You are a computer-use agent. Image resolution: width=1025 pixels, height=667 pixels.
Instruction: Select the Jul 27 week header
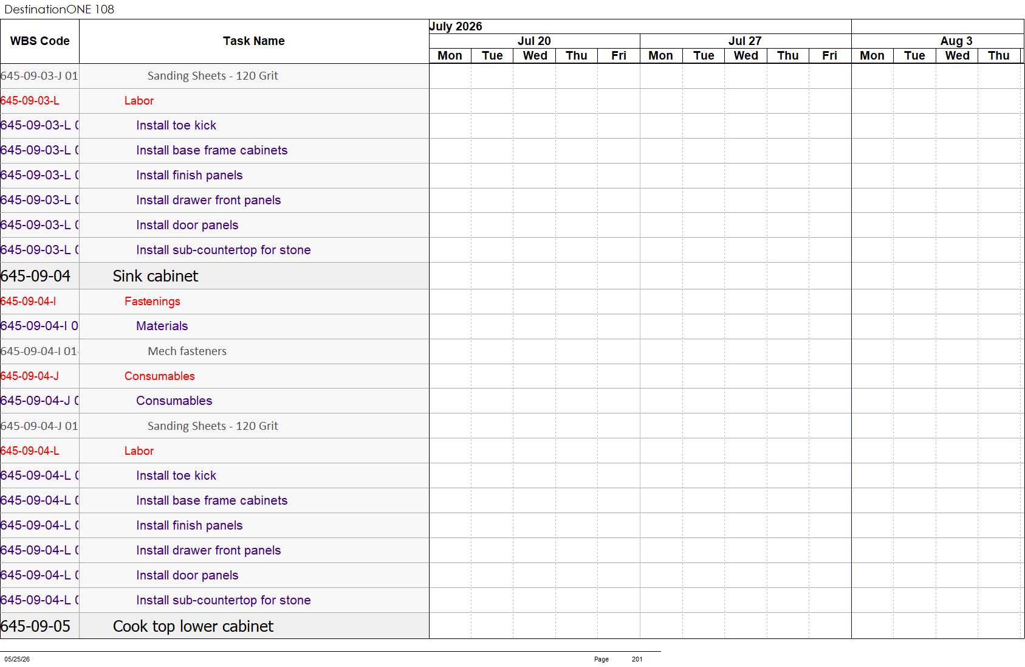(745, 41)
